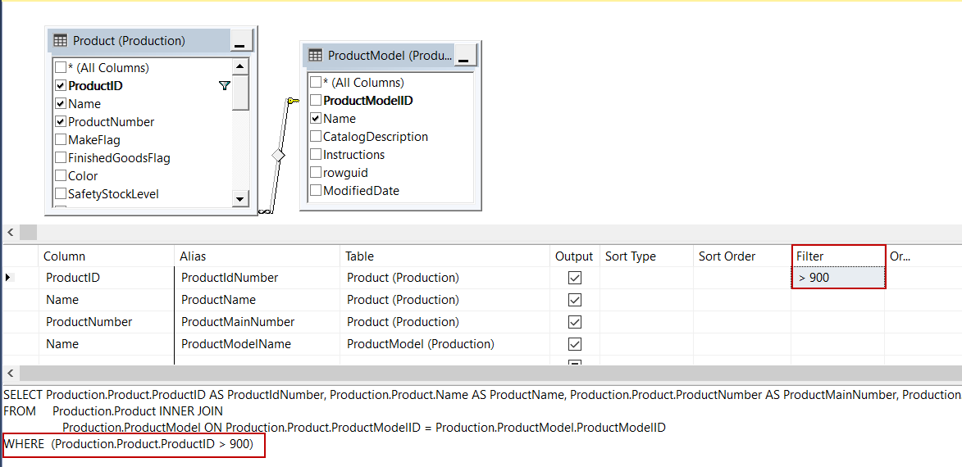Check CatalogDescription in ProductModel table
962x467 pixels.
[x=316, y=137]
